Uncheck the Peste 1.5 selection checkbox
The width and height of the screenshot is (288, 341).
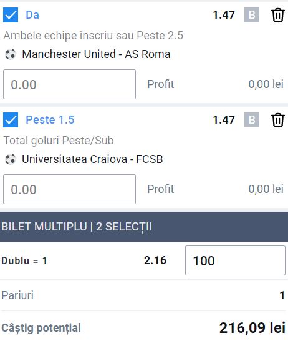[x=11, y=120]
